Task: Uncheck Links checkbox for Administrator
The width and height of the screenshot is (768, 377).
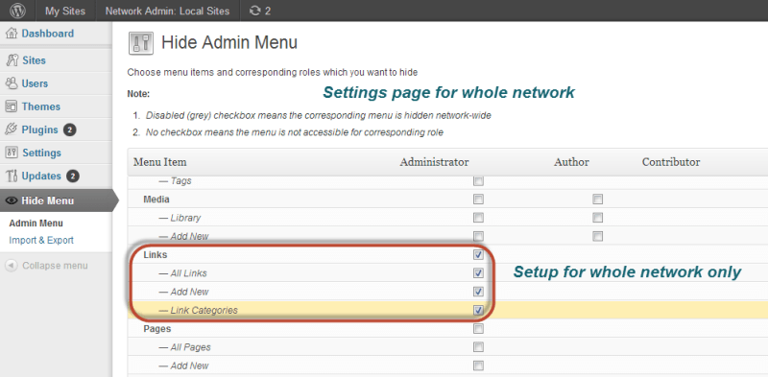Action: (478, 254)
